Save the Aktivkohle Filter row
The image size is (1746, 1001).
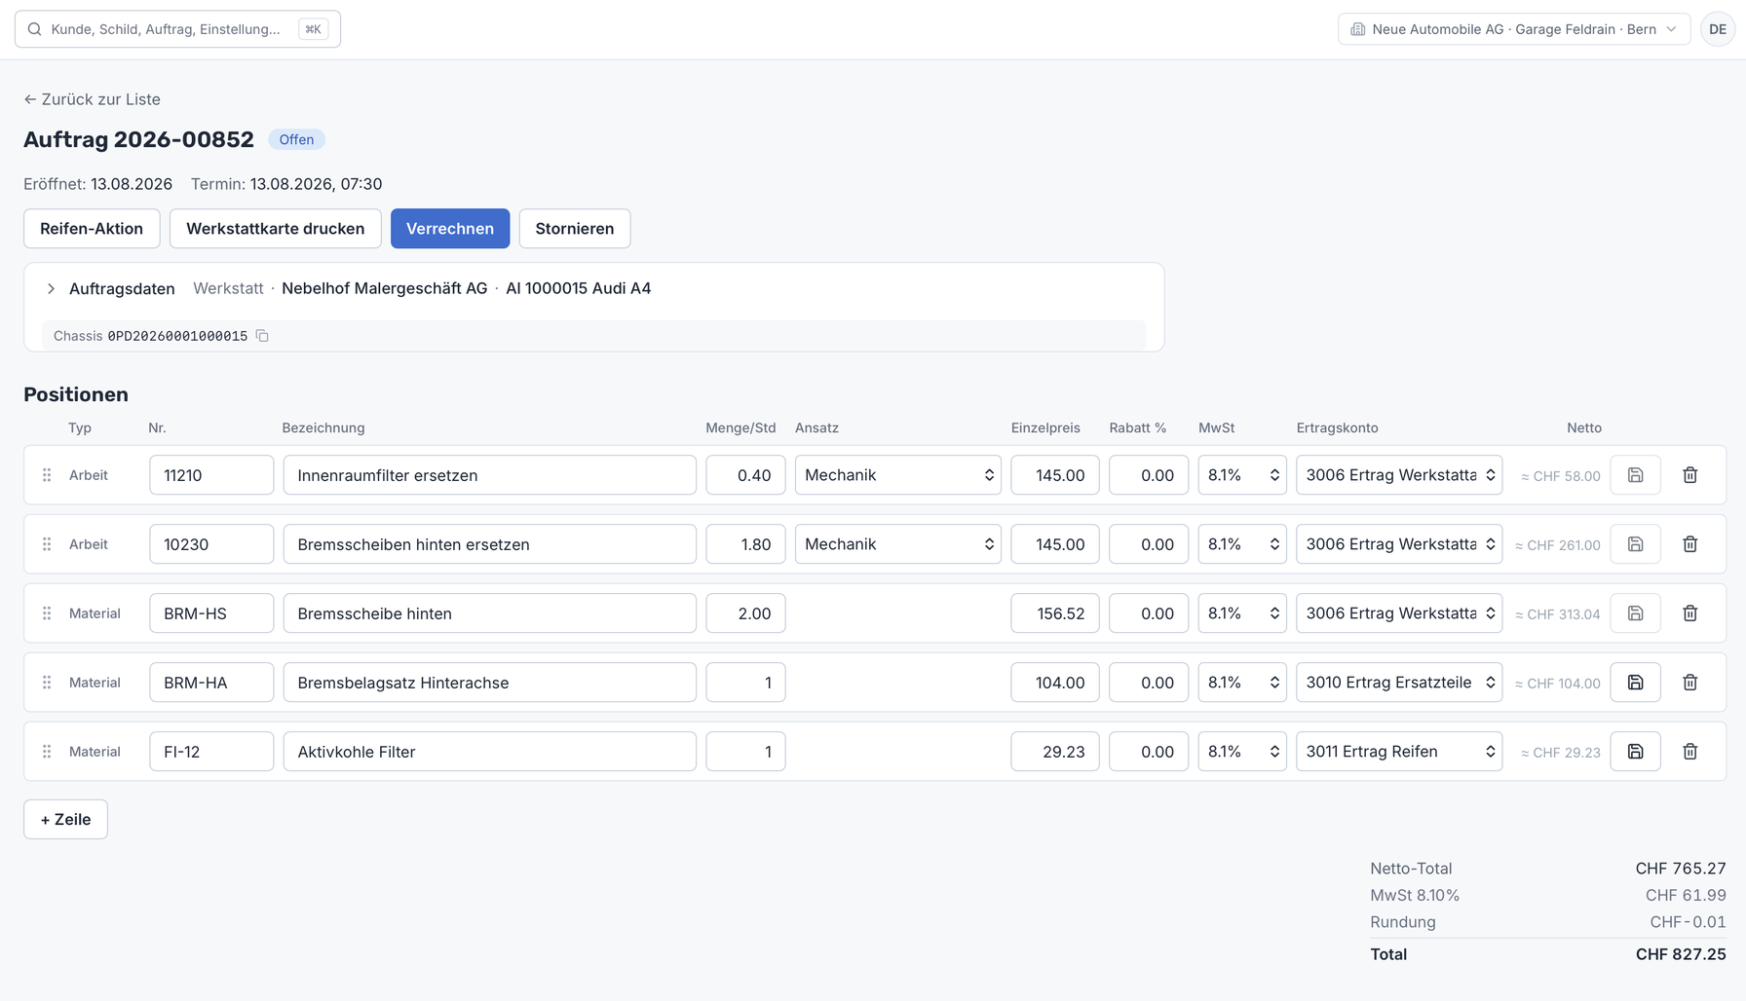click(1636, 752)
